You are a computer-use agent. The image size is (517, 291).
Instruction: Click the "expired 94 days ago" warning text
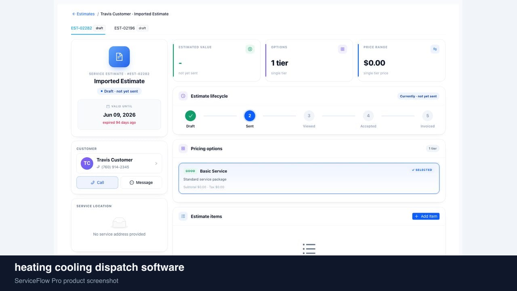click(x=119, y=122)
